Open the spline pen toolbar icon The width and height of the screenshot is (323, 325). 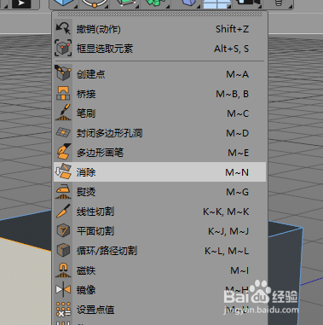(x=95, y=3)
